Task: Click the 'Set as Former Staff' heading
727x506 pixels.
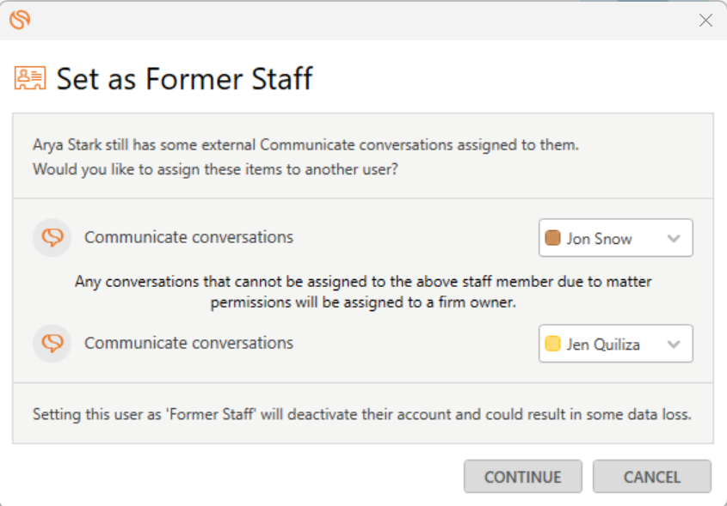Action: pyautogui.click(x=184, y=79)
